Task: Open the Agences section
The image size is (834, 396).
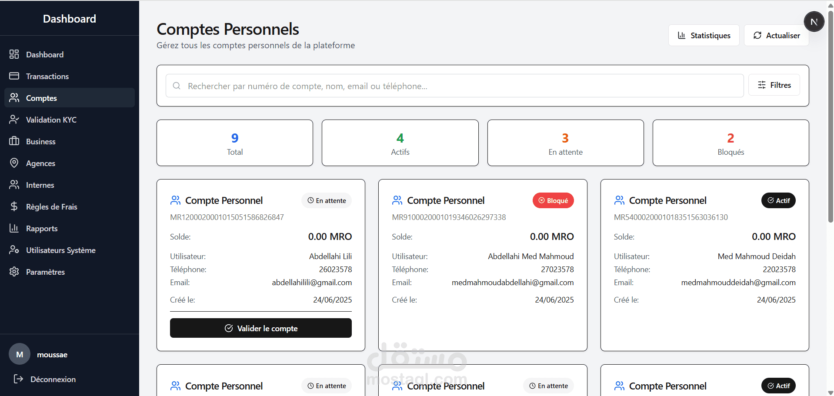Action: tap(70, 163)
